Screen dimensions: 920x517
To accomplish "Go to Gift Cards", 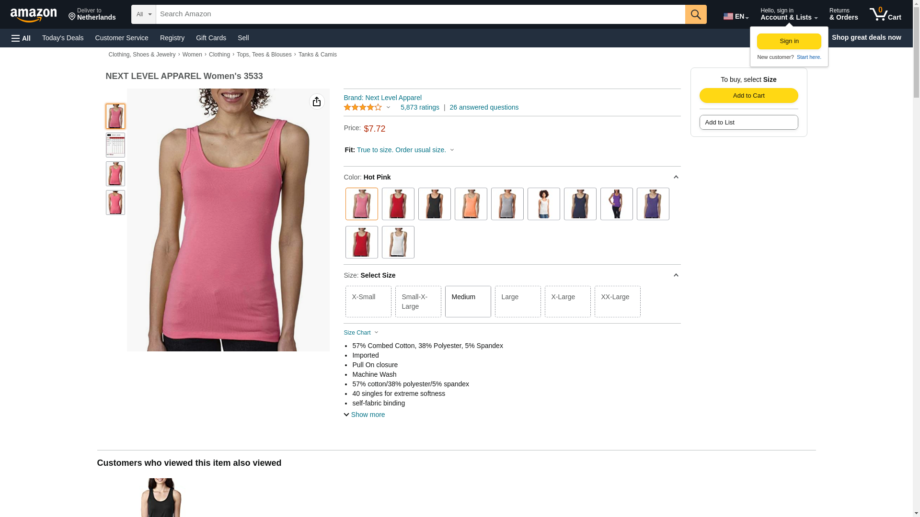I will (x=211, y=38).
